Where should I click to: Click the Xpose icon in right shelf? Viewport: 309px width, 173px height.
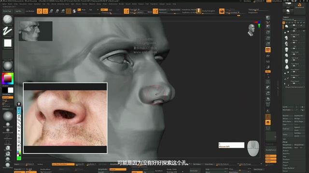pyautogui.click(x=268, y=128)
